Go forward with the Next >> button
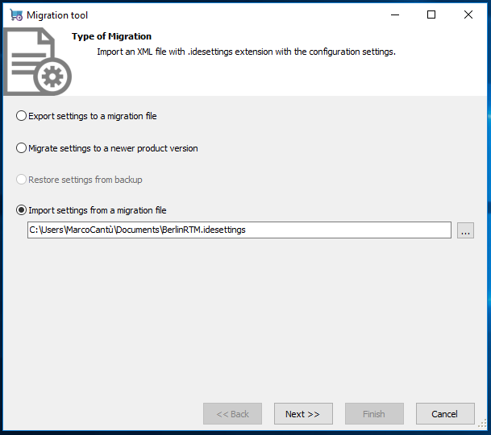Screen dimensions: 491x435 click(303, 414)
